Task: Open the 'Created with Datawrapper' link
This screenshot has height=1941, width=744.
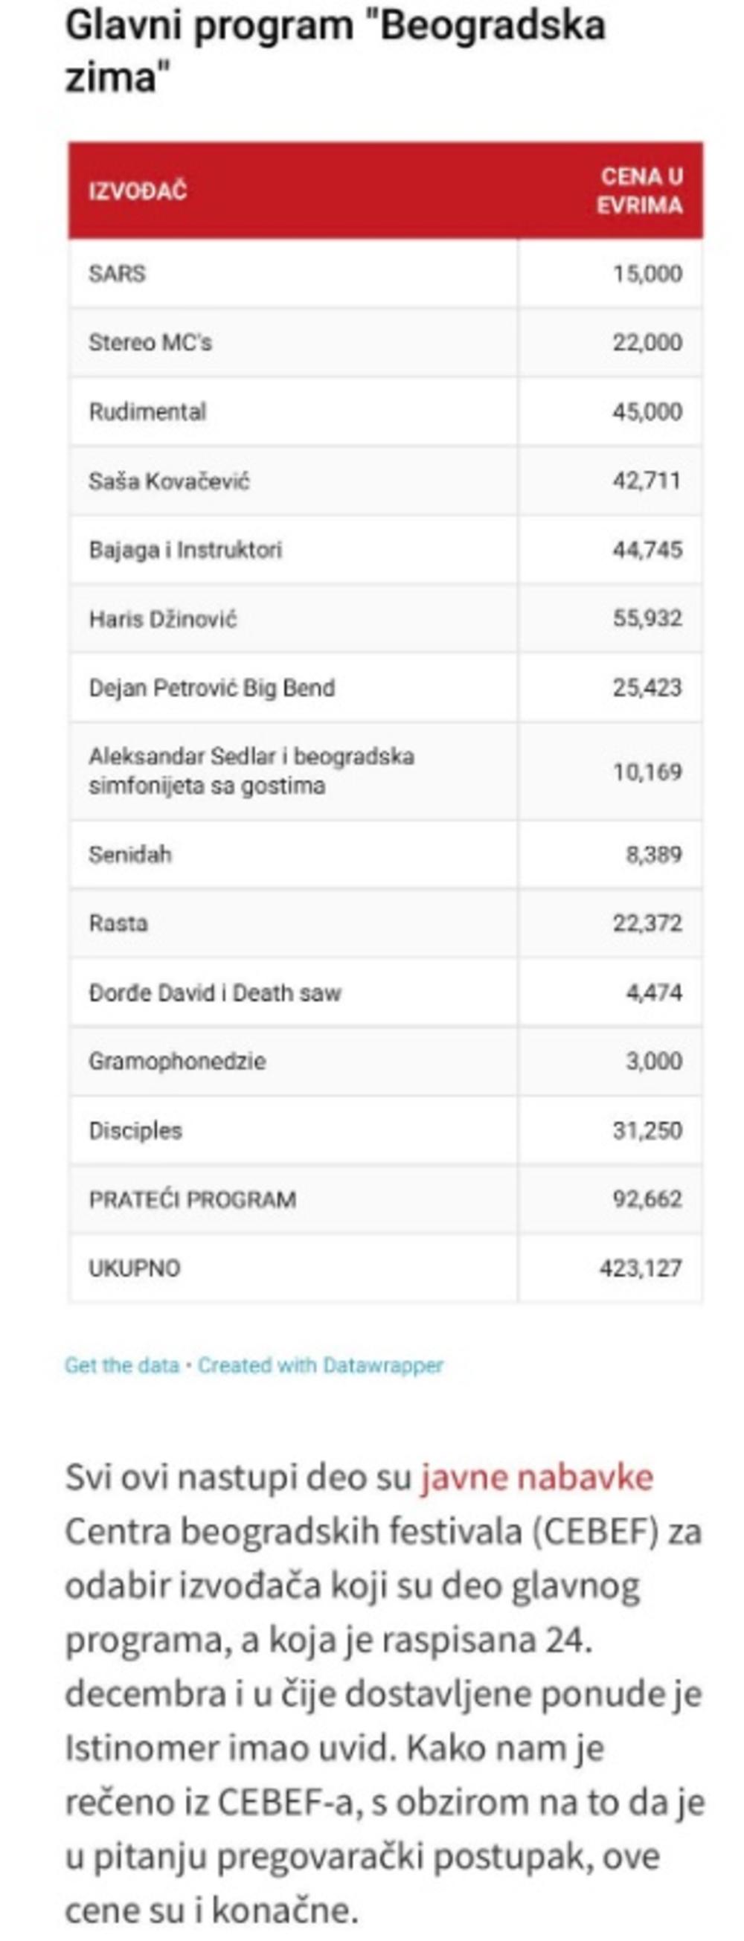Action: [x=321, y=1365]
